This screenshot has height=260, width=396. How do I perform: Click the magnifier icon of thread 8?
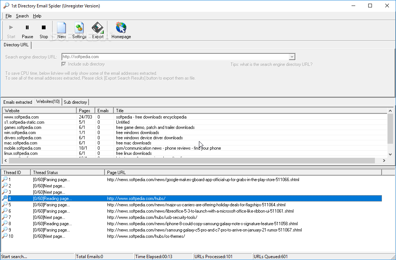[4, 223]
